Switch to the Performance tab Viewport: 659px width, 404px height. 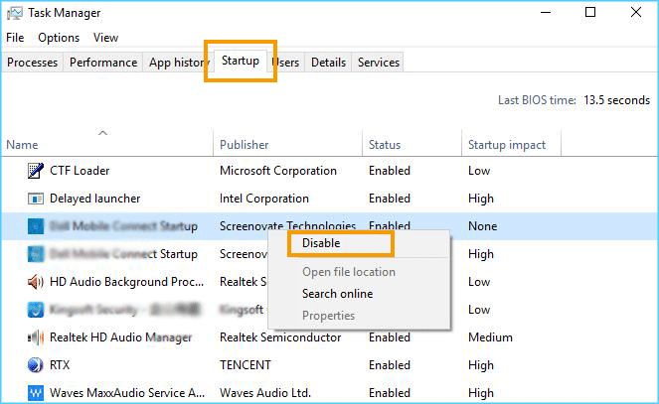[x=103, y=63]
